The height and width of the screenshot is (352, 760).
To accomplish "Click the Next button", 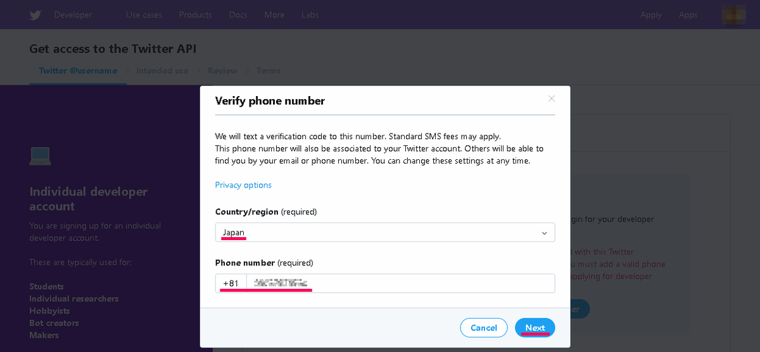I will click(535, 328).
